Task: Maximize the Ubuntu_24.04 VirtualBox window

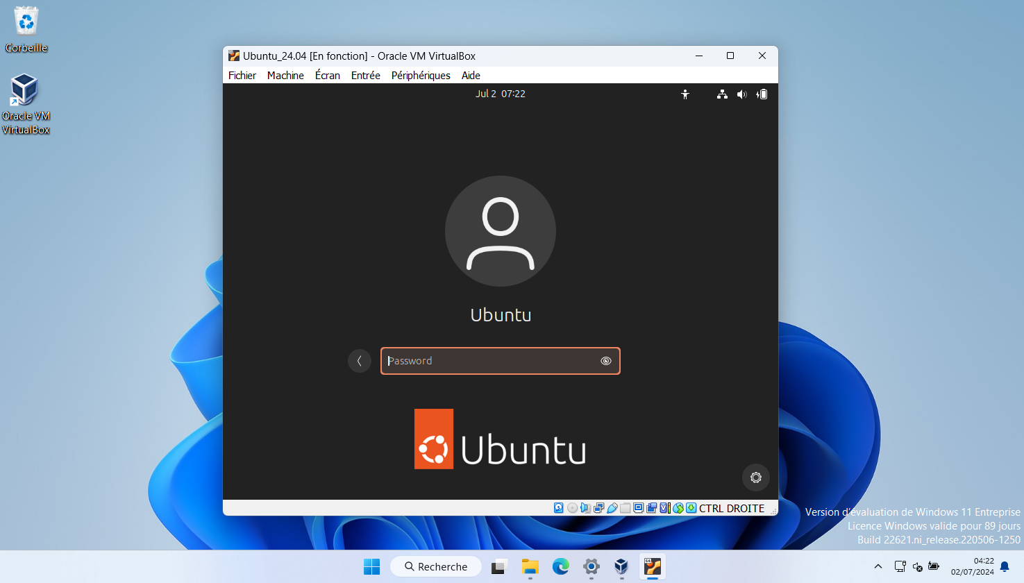Action: point(730,56)
